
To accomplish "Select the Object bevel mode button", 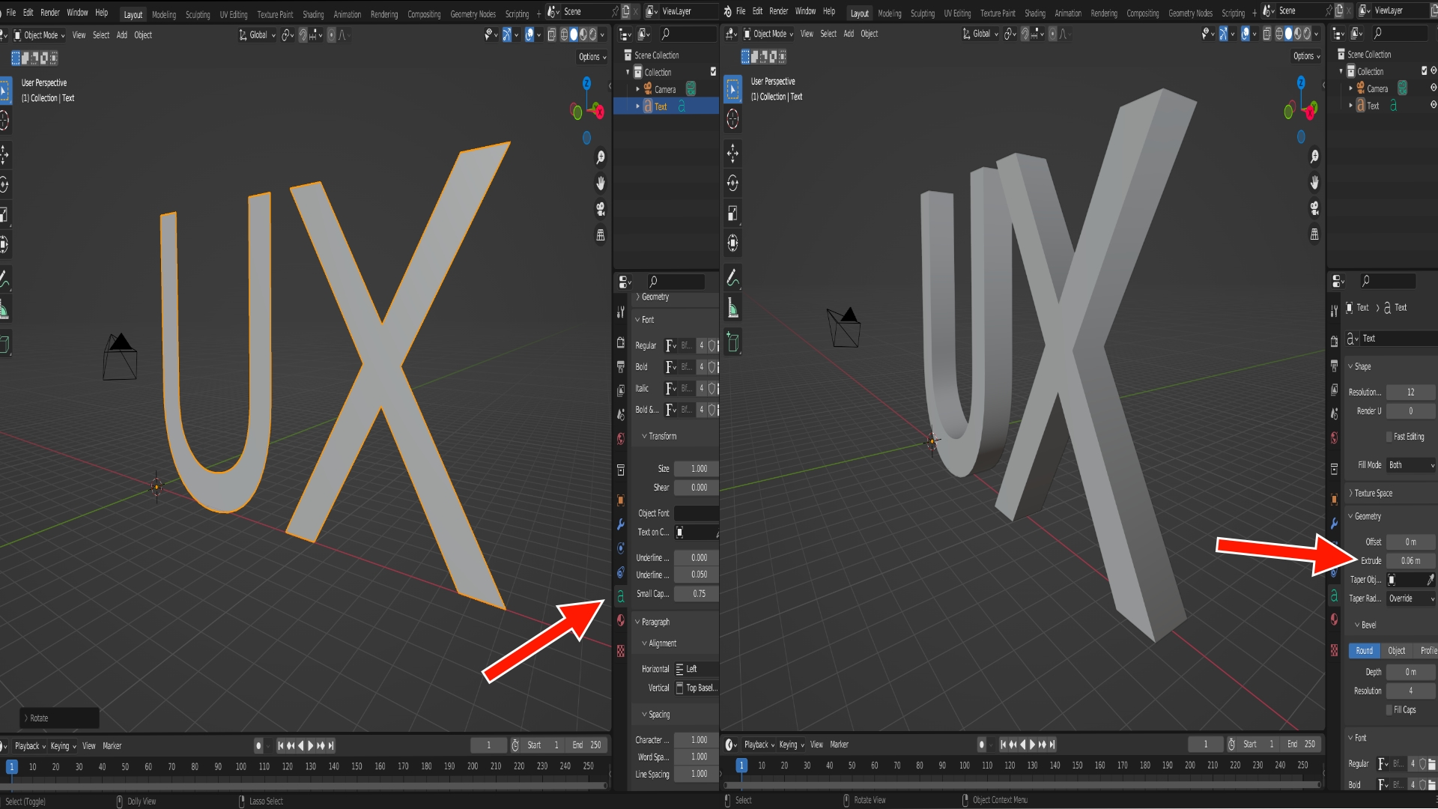I will tap(1396, 651).
